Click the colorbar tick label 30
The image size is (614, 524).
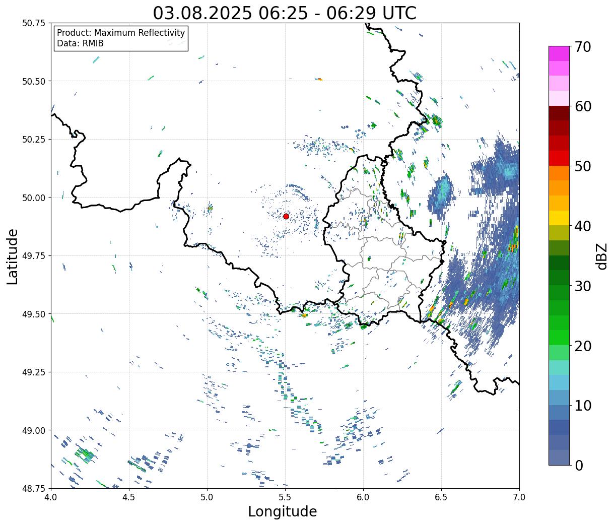point(582,286)
